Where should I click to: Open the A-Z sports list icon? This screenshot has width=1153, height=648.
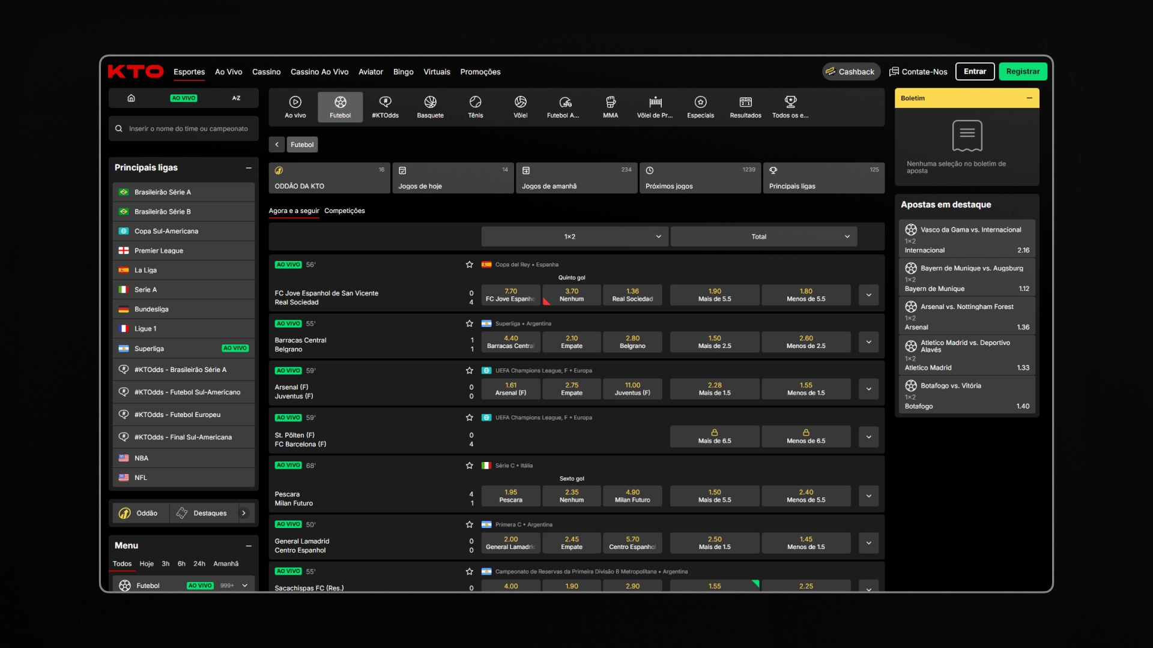[236, 98]
